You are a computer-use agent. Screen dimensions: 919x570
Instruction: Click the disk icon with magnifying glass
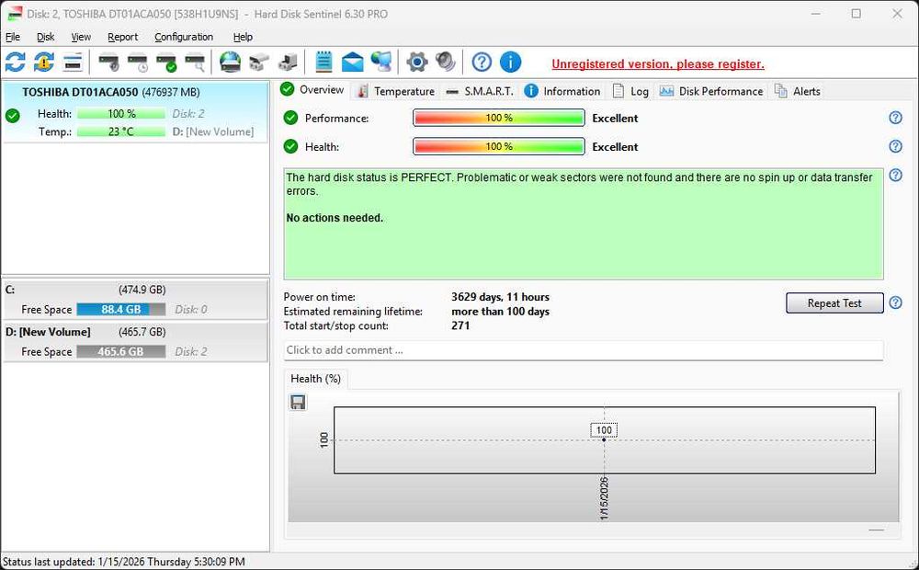(x=195, y=62)
